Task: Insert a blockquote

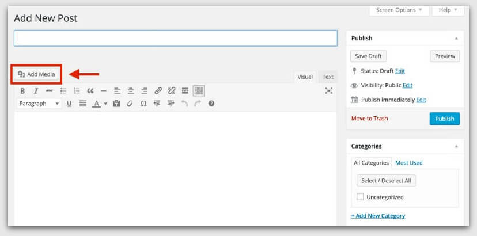Action: point(90,91)
